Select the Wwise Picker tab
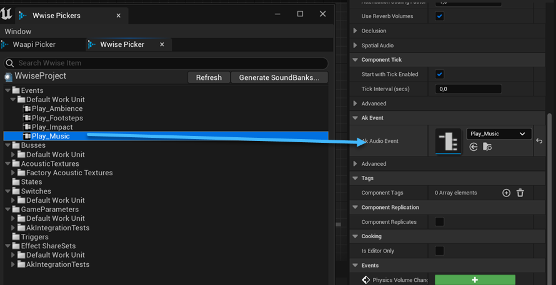The width and height of the screenshot is (556, 285). (x=122, y=45)
